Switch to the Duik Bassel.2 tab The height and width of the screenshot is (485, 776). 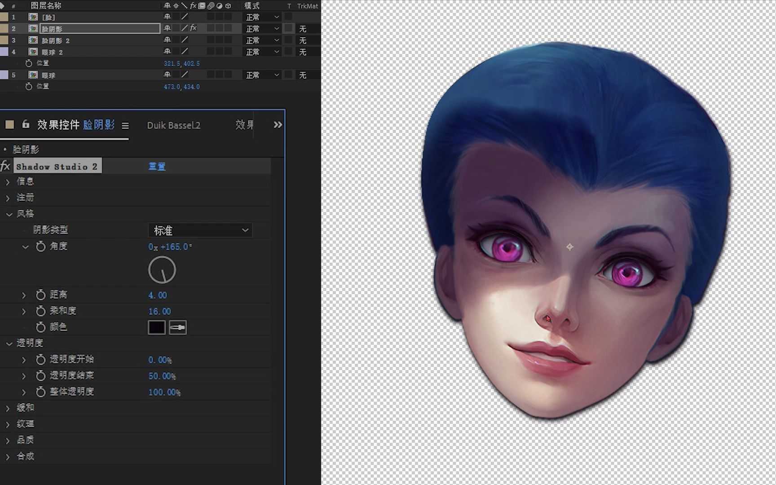click(174, 125)
